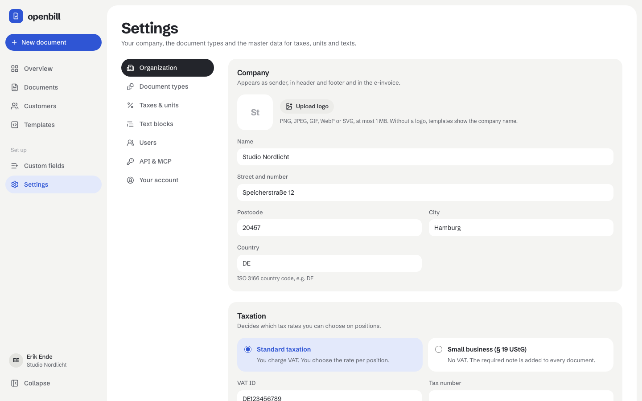642x401 pixels.
Task: Click the Templates code icon
Action: coord(15,125)
